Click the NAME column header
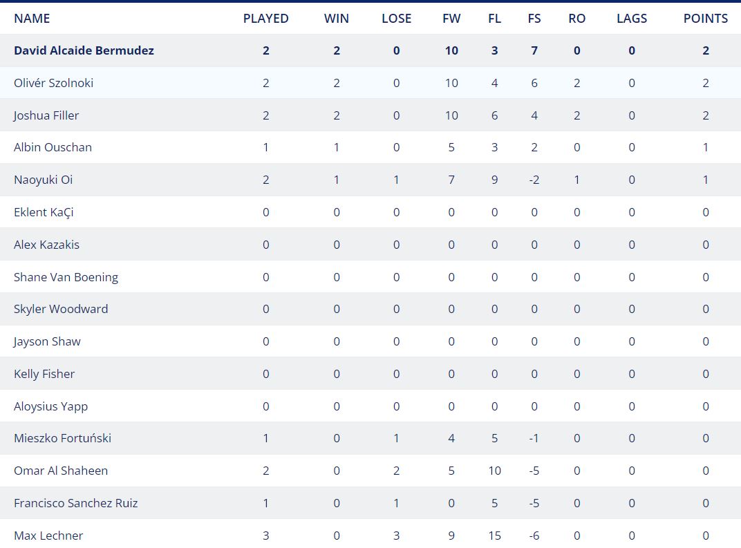Screen dimensions: 741x548 [x=32, y=19]
